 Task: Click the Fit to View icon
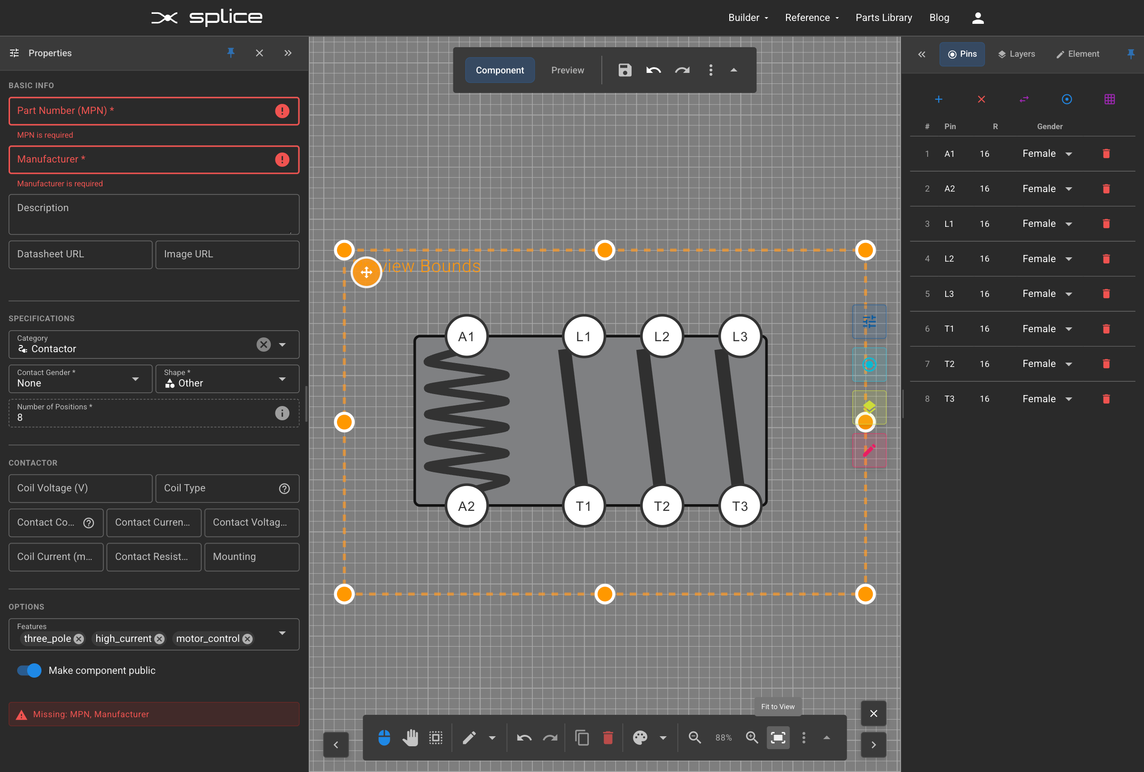778,738
